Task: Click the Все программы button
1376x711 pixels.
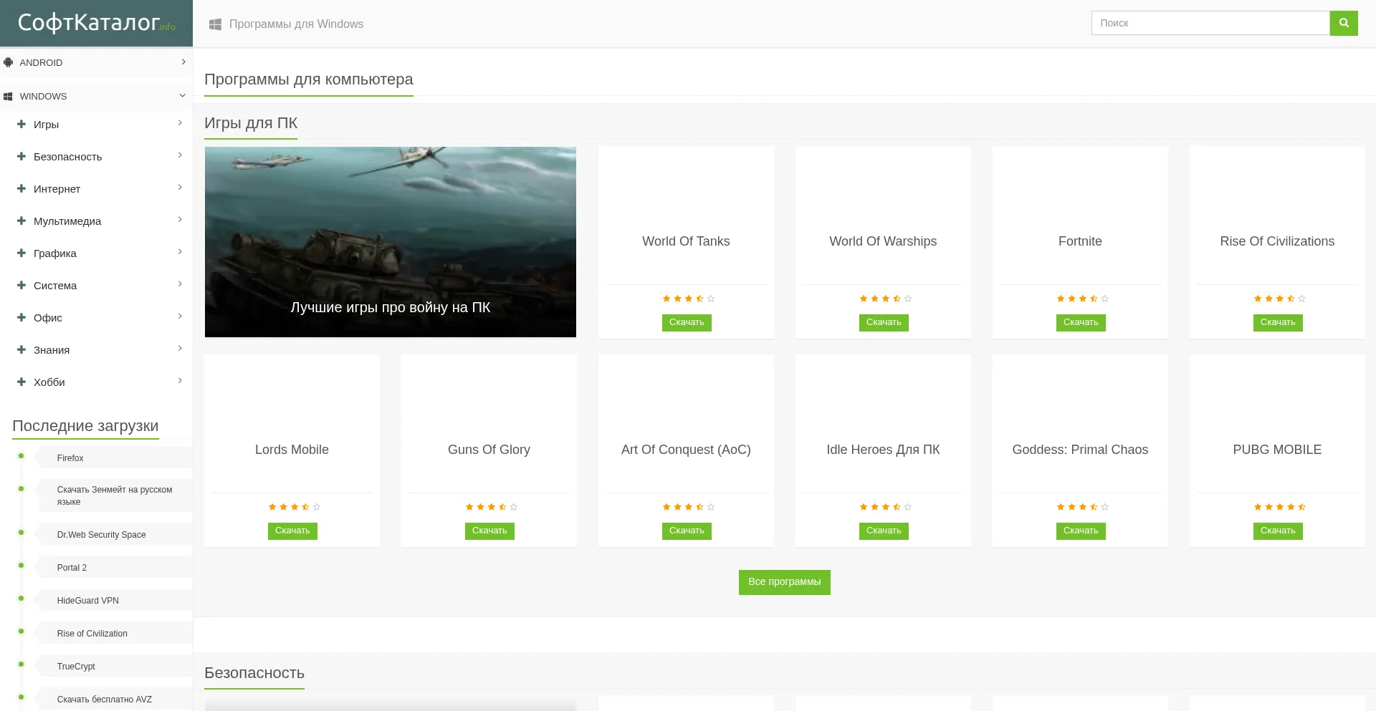Action: [x=785, y=582]
